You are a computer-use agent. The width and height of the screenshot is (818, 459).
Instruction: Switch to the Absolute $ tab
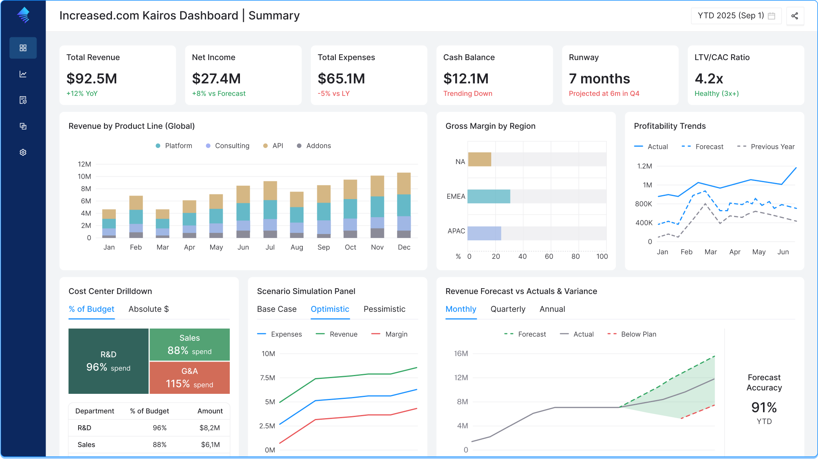pos(148,309)
